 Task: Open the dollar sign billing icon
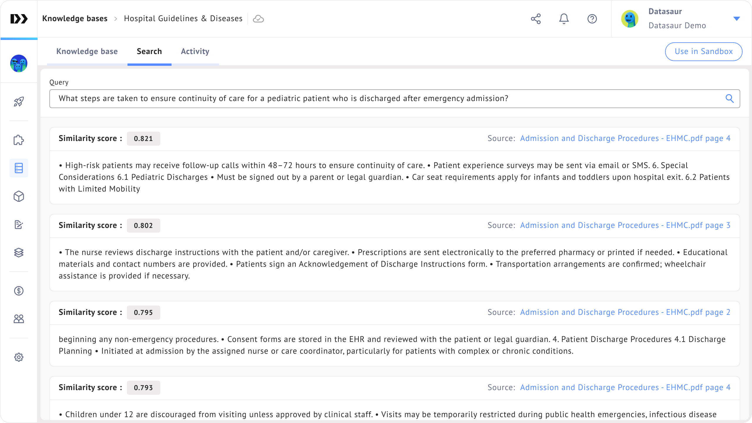click(x=19, y=291)
